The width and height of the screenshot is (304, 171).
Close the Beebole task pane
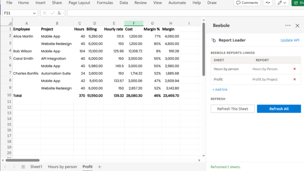point(297,26)
